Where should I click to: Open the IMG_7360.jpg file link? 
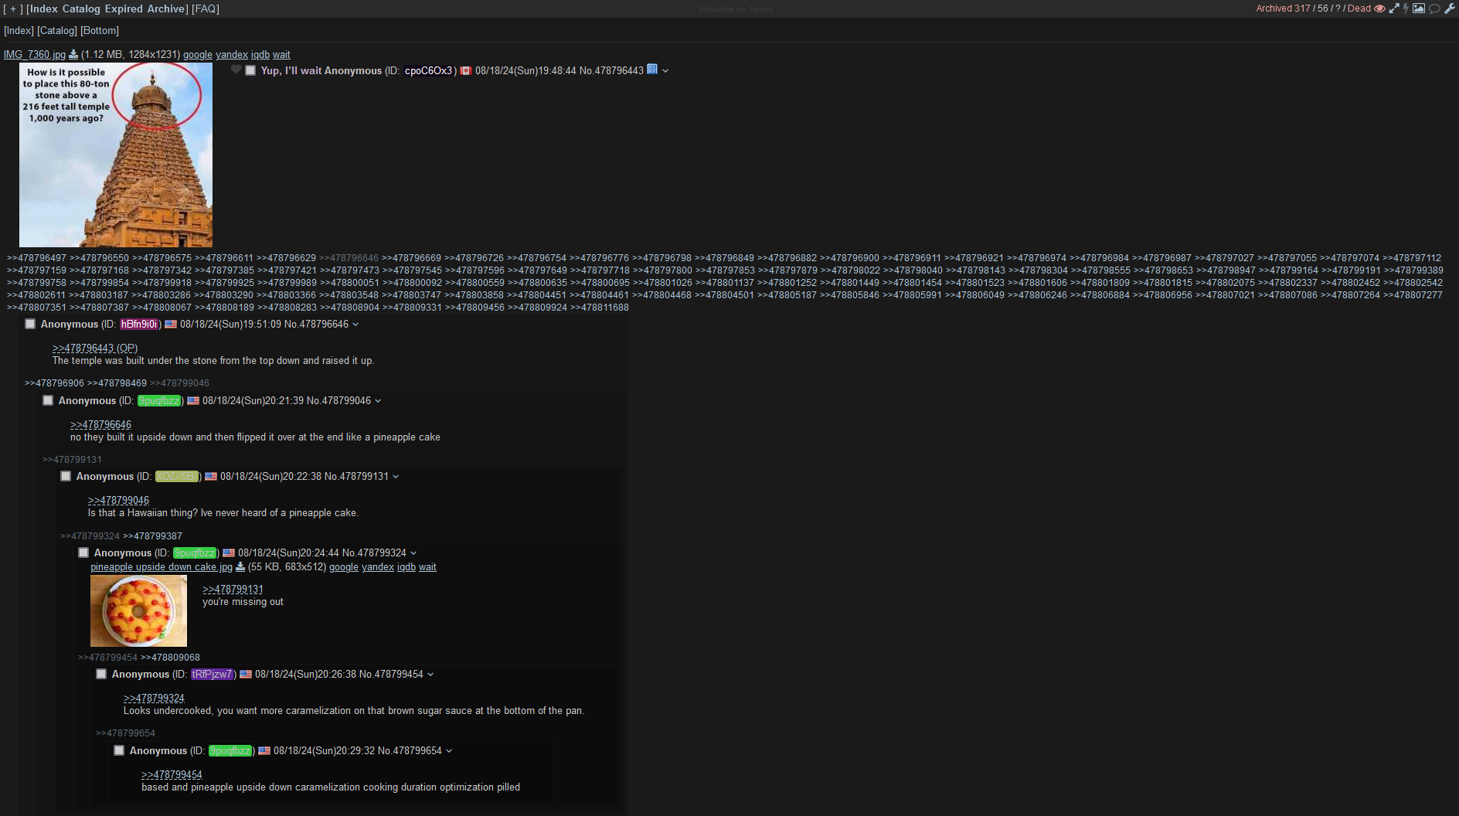coord(35,54)
